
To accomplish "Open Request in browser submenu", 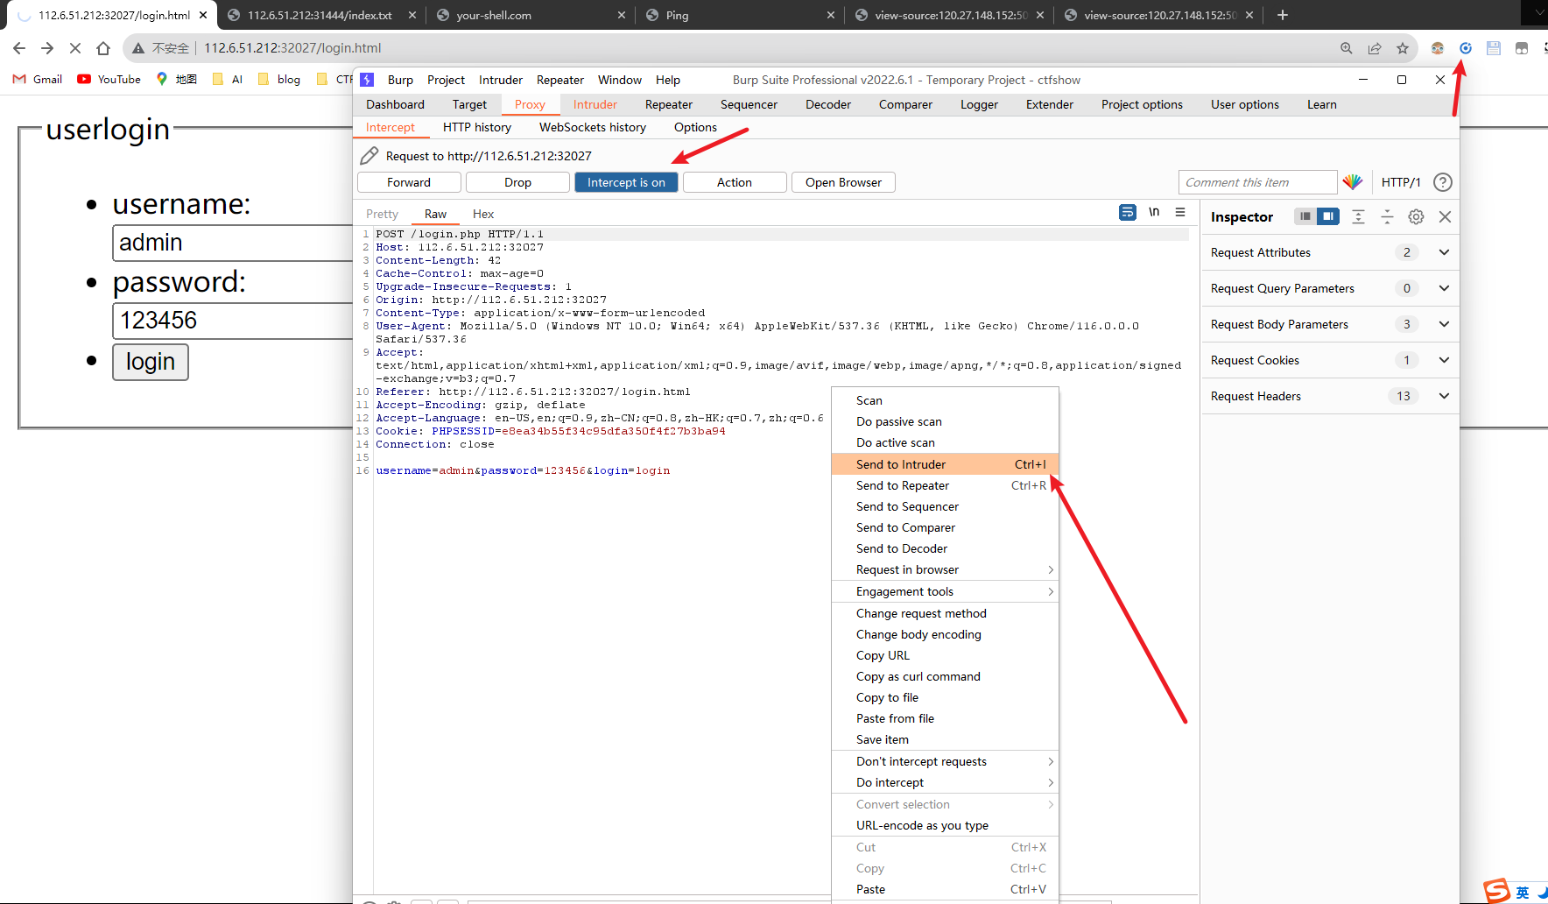I will click(x=945, y=569).
